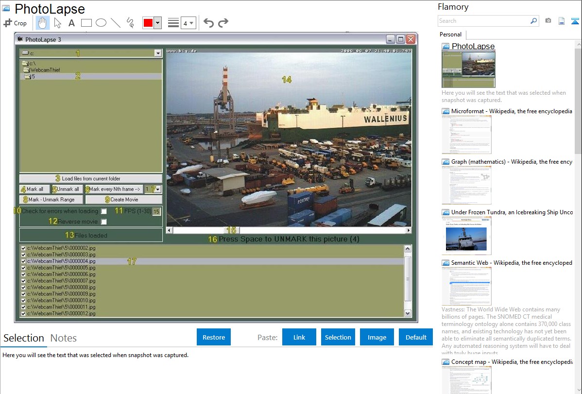The height and width of the screenshot is (394, 582).
Task: Enable Check for errors when loading
Action: pyautogui.click(x=103, y=211)
